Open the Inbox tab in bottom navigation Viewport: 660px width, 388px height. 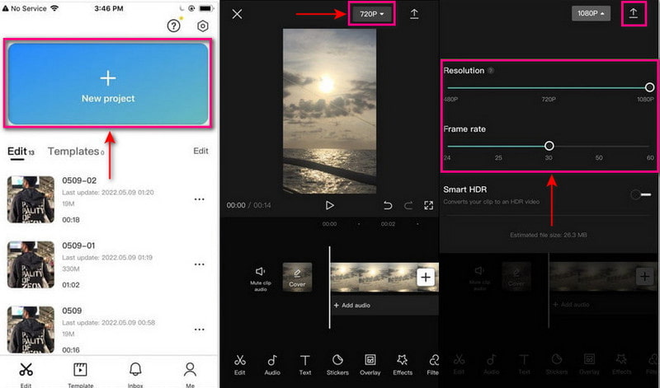click(x=134, y=372)
